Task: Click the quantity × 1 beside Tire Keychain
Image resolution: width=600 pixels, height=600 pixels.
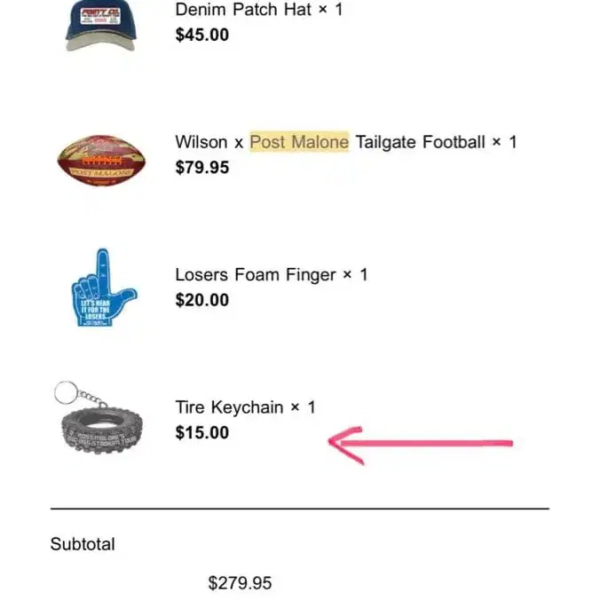Action: (303, 407)
